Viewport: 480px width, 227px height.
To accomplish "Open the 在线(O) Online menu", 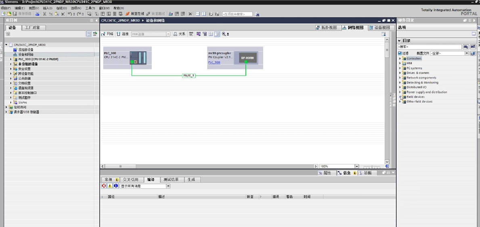I will coord(61,8).
